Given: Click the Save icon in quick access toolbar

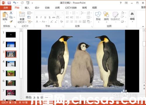Looking at the screenshot, I should click(x=9, y=3).
